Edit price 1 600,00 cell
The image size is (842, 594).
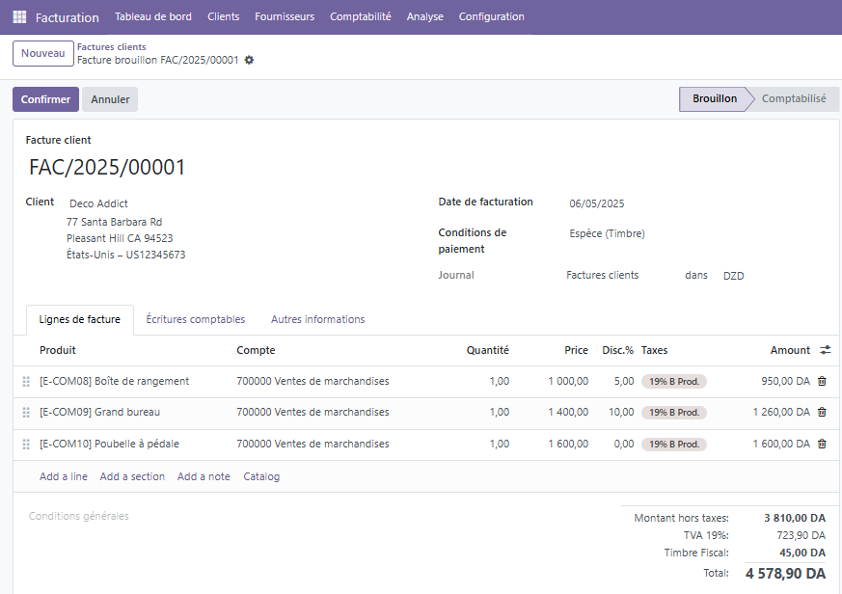click(x=568, y=445)
